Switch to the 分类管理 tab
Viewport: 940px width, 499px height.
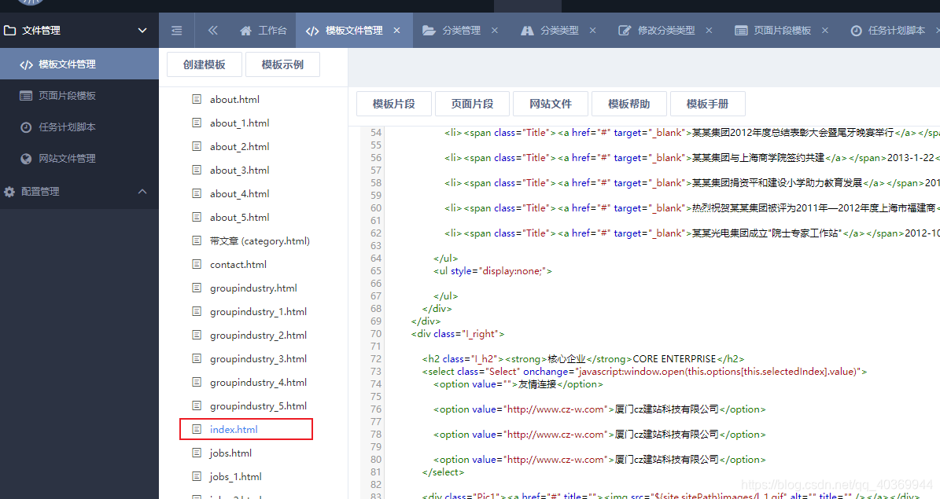click(x=461, y=31)
